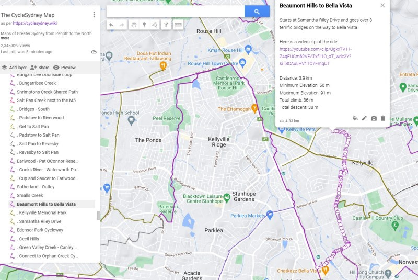Click 'The CycleSydney Map' title
Screen dimensions: 418x280
tap(28, 15)
